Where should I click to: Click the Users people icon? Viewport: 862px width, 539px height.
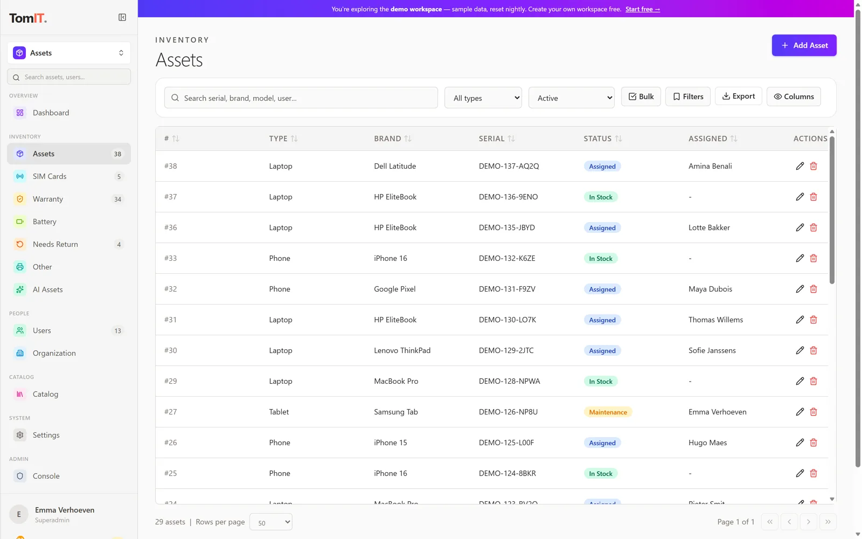pos(20,330)
